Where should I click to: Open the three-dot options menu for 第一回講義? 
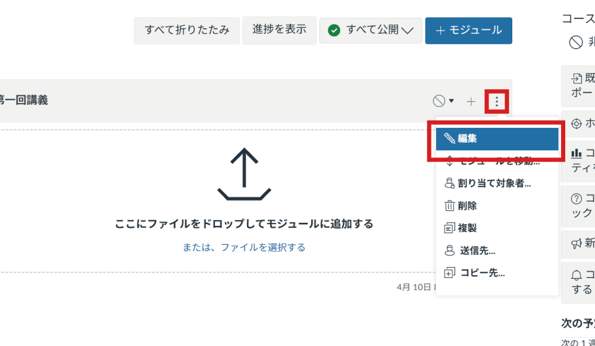[497, 102]
